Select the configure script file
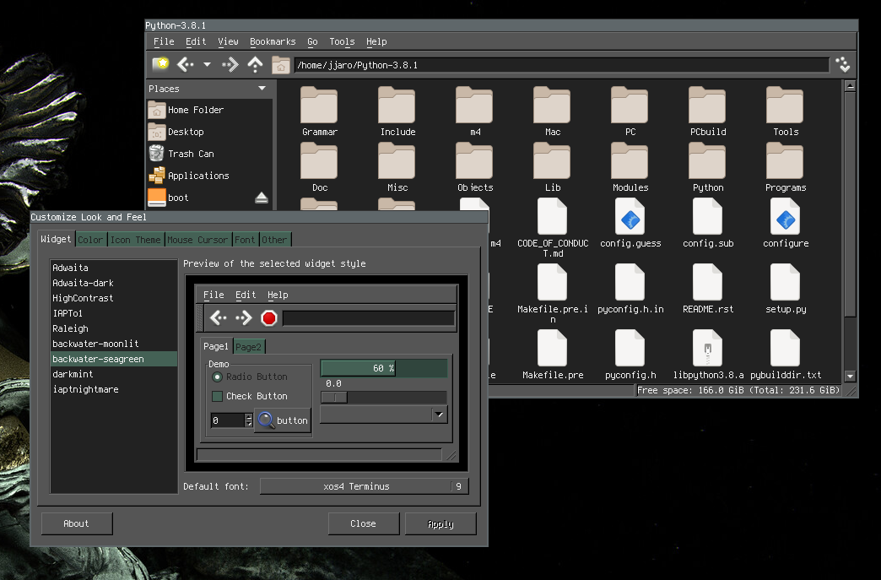Image resolution: width=881 pixels, height=580 pixels. [785, 223]
